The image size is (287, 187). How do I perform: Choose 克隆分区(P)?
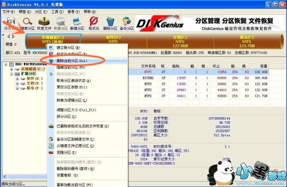coord(66,153)
